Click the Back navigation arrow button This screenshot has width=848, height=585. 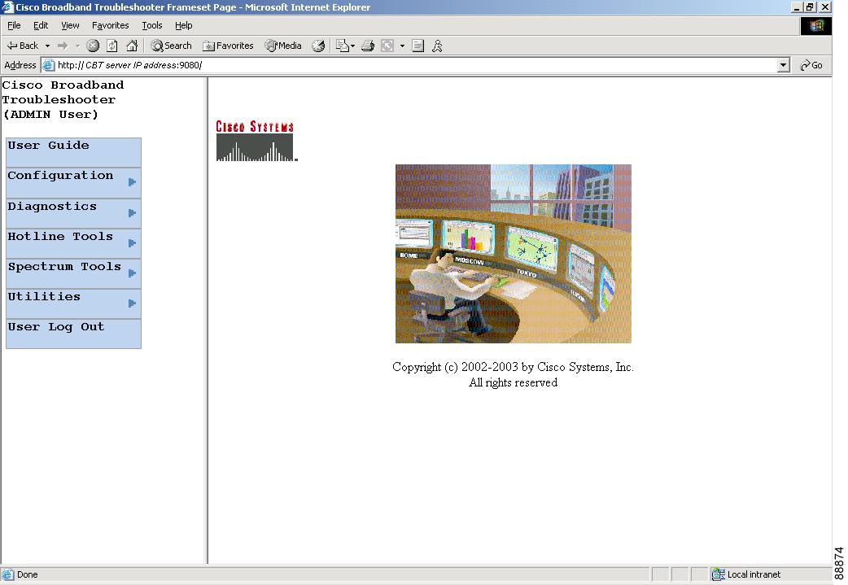(x=22, y=46)
